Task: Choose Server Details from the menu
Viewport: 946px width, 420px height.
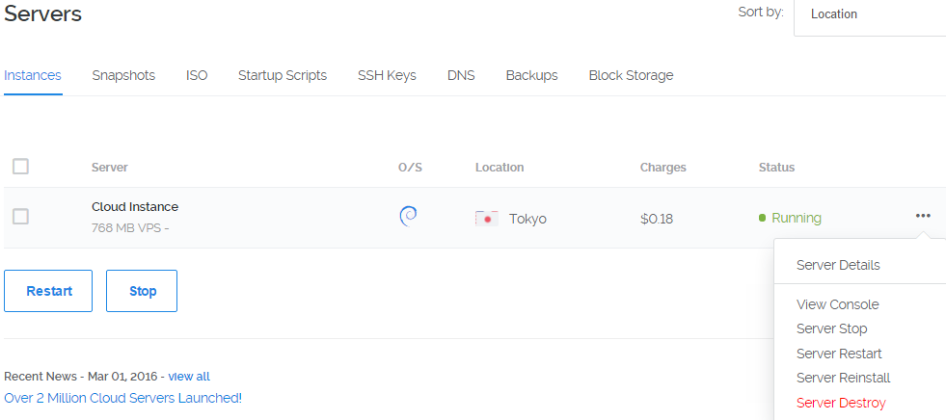Action: pos(838,265)
